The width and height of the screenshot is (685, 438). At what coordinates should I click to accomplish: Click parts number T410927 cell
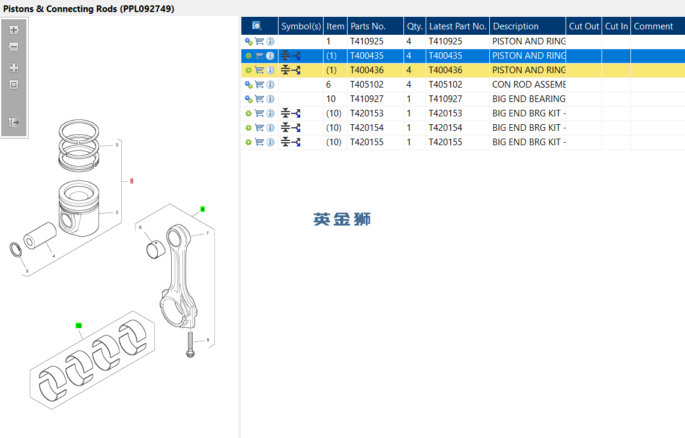pos(376,99)
